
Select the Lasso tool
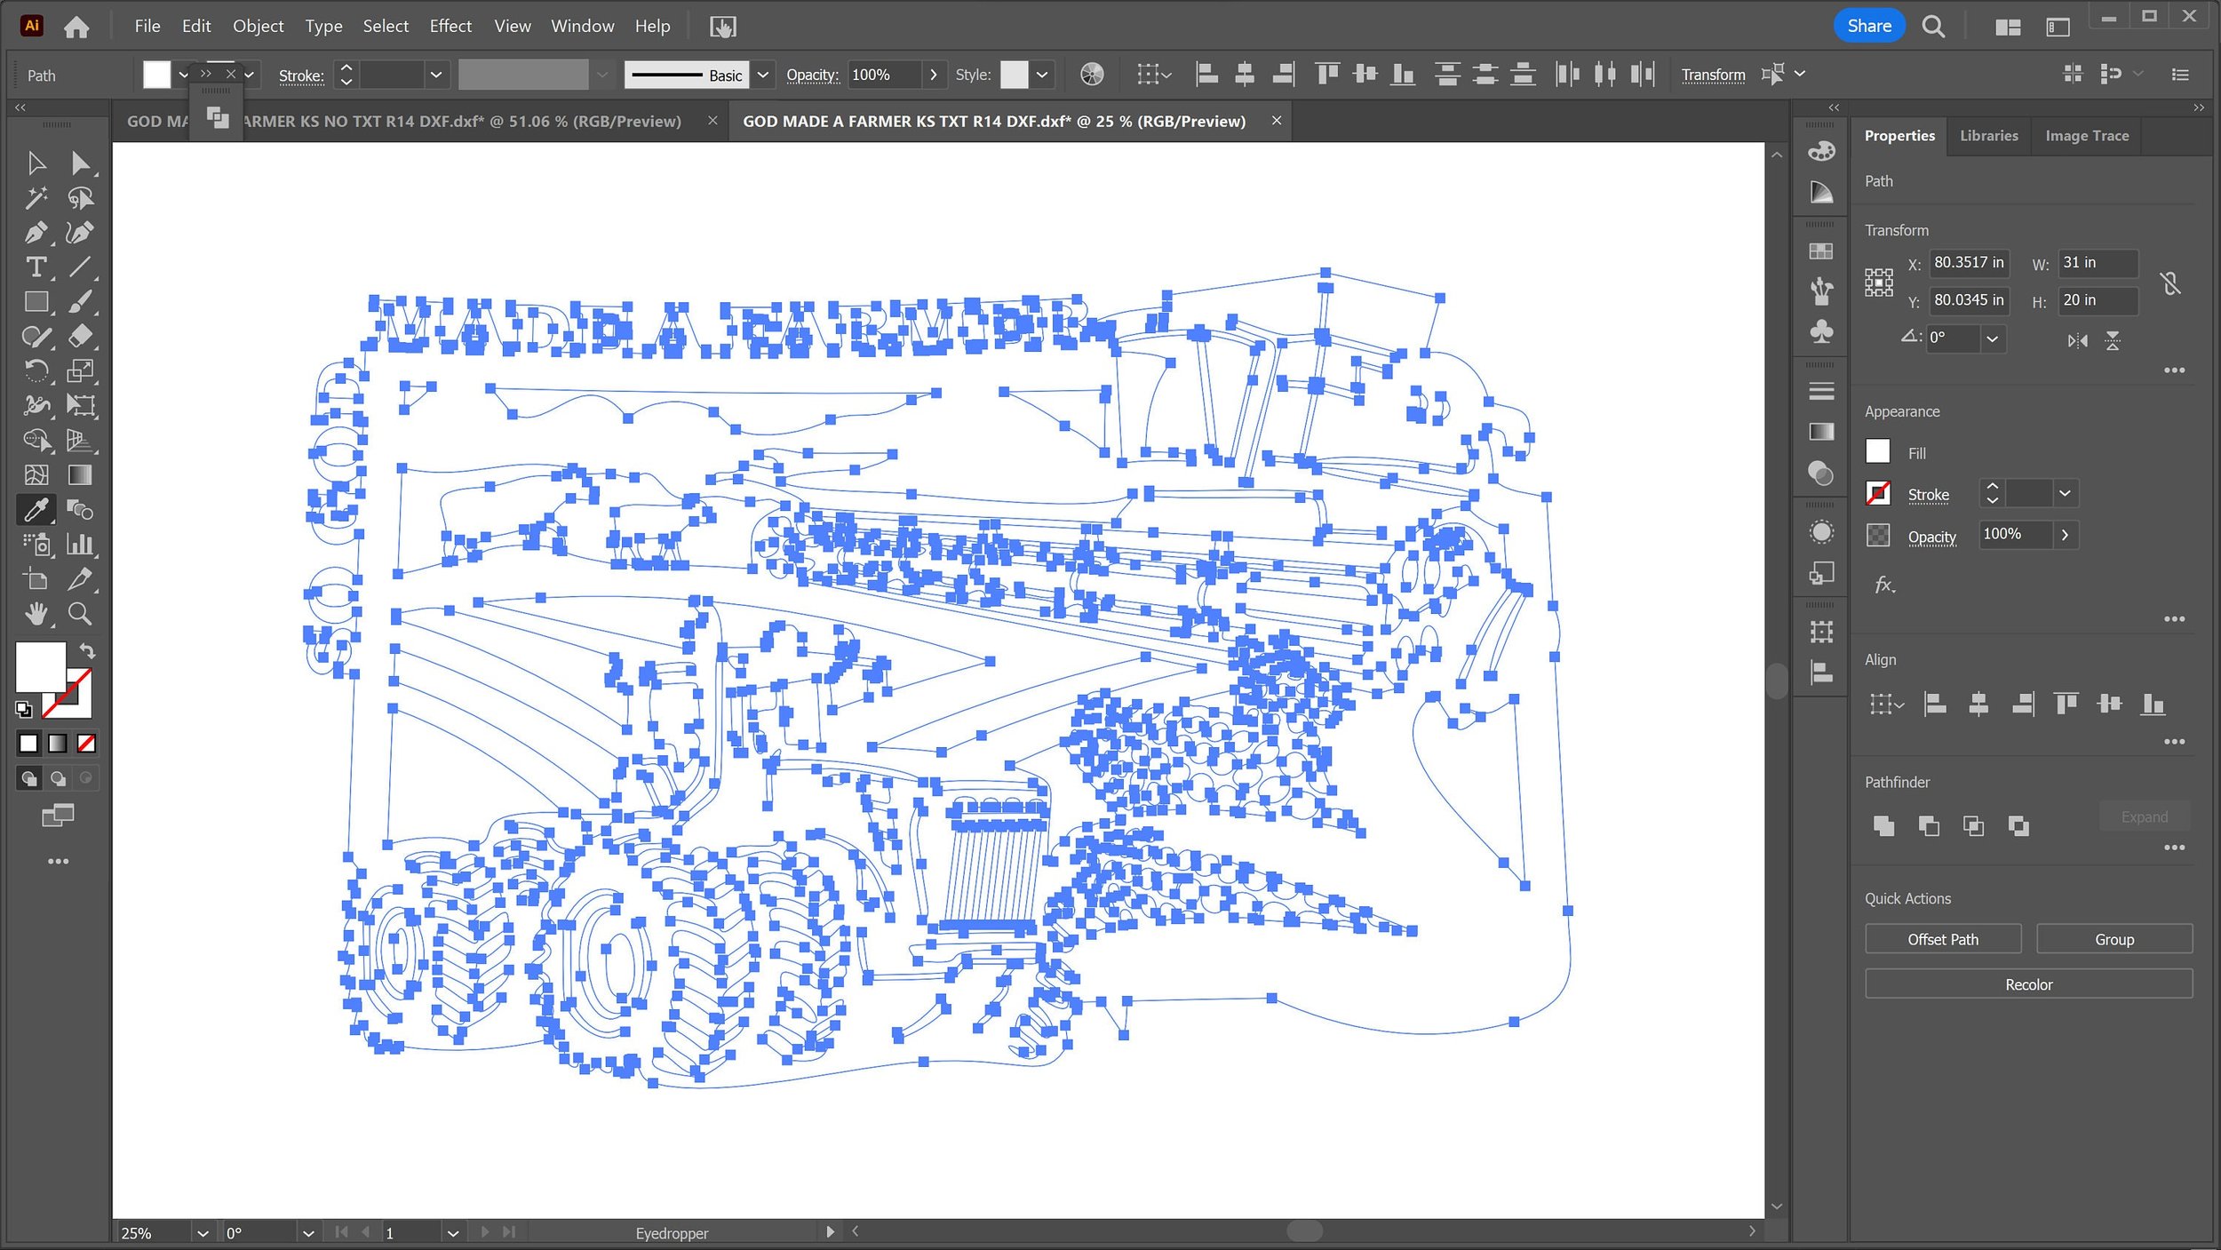point(80,198)
